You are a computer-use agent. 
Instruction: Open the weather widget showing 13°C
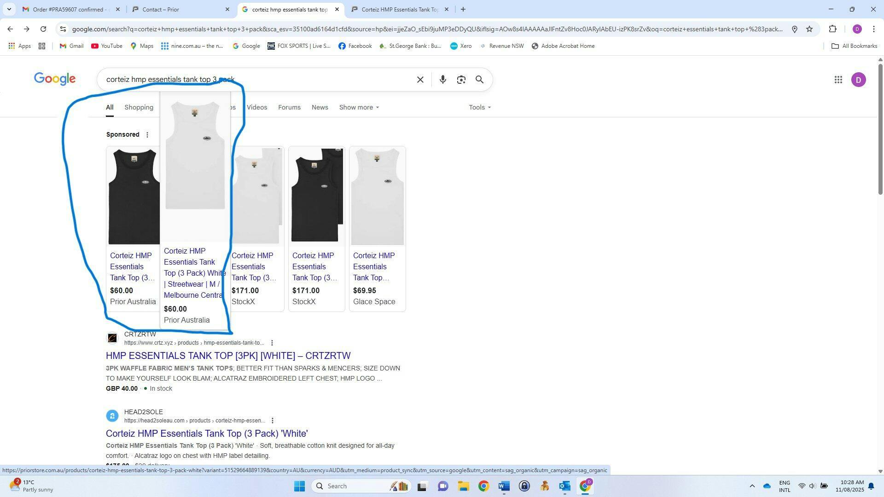coord(31,486)
